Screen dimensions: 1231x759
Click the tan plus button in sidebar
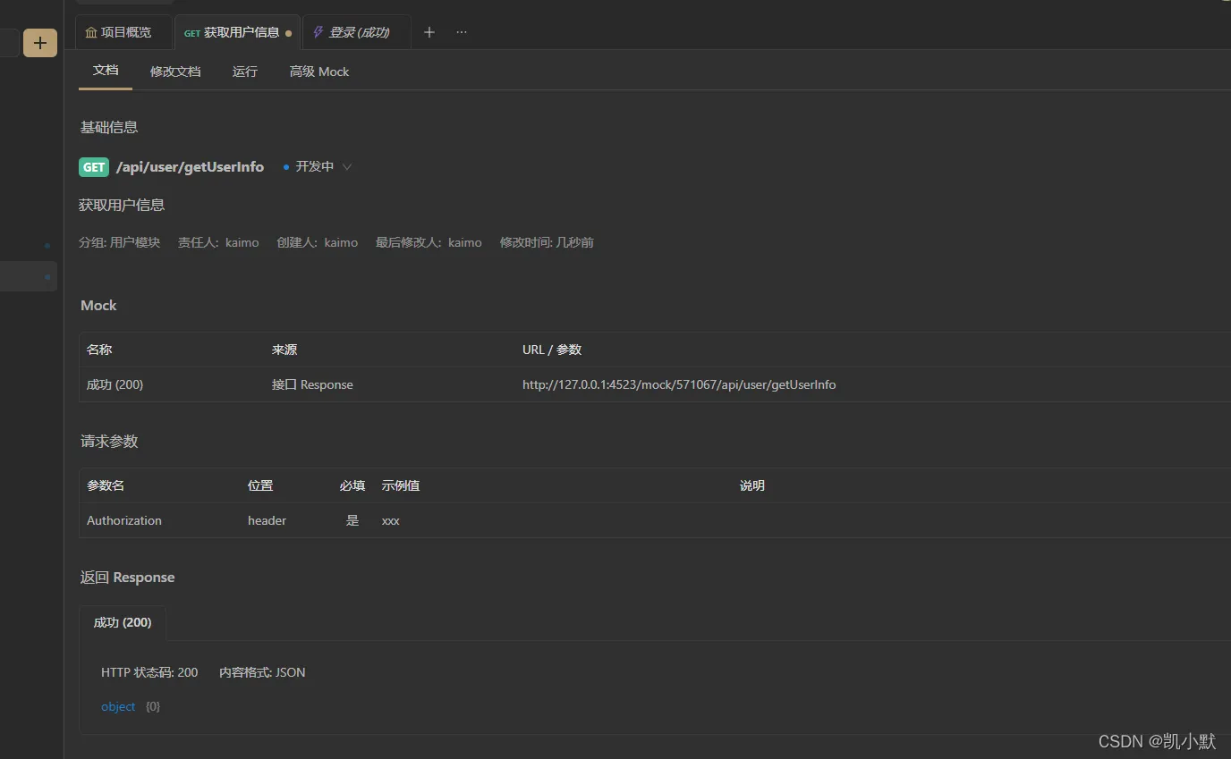pos(40,43)
